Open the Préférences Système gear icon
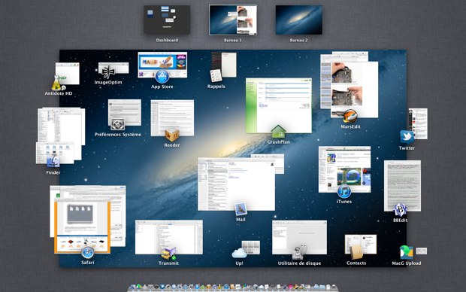The image size is (466, 292). [x=118, y=124]
